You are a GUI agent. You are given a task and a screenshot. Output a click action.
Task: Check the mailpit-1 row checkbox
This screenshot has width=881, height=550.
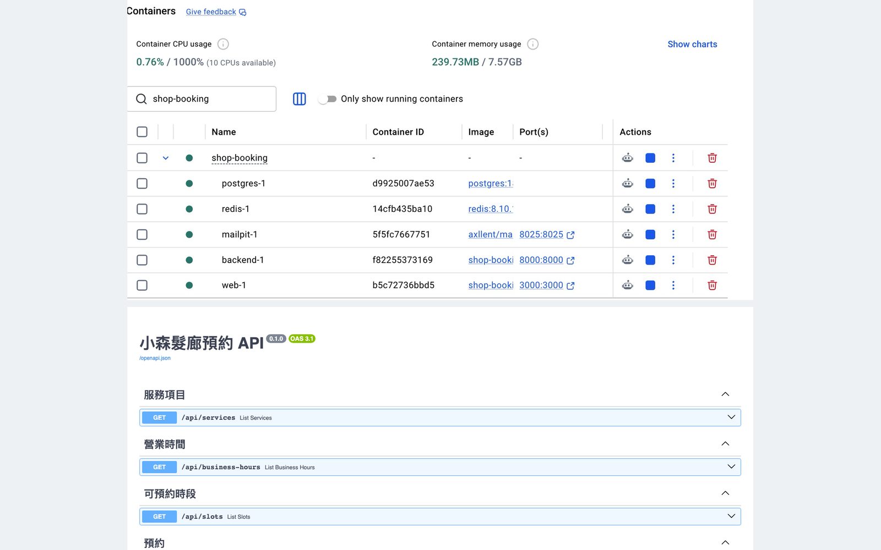tap(142, 234)
